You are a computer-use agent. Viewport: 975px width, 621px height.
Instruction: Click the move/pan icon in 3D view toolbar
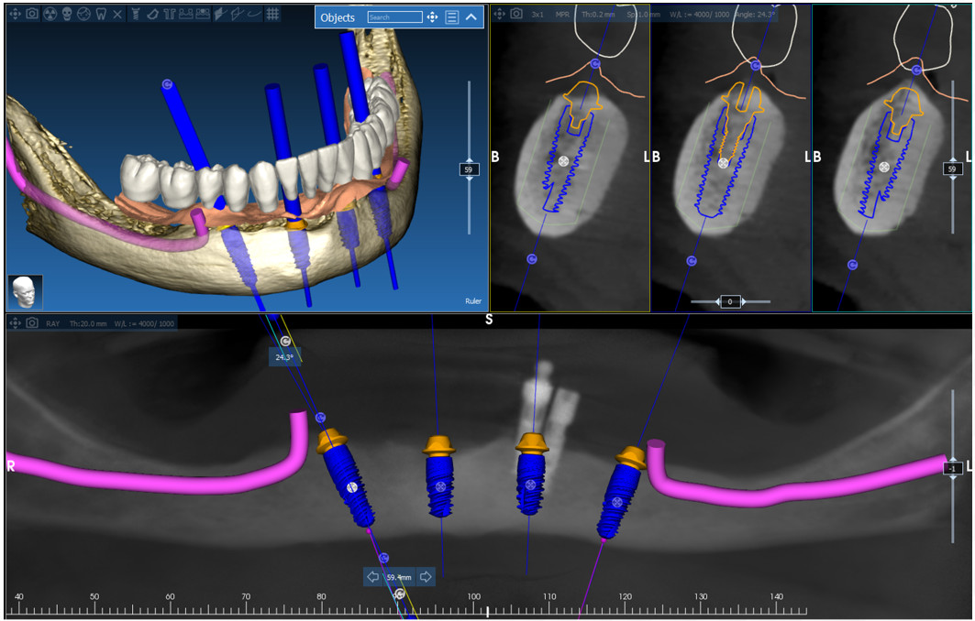point(15,14)
